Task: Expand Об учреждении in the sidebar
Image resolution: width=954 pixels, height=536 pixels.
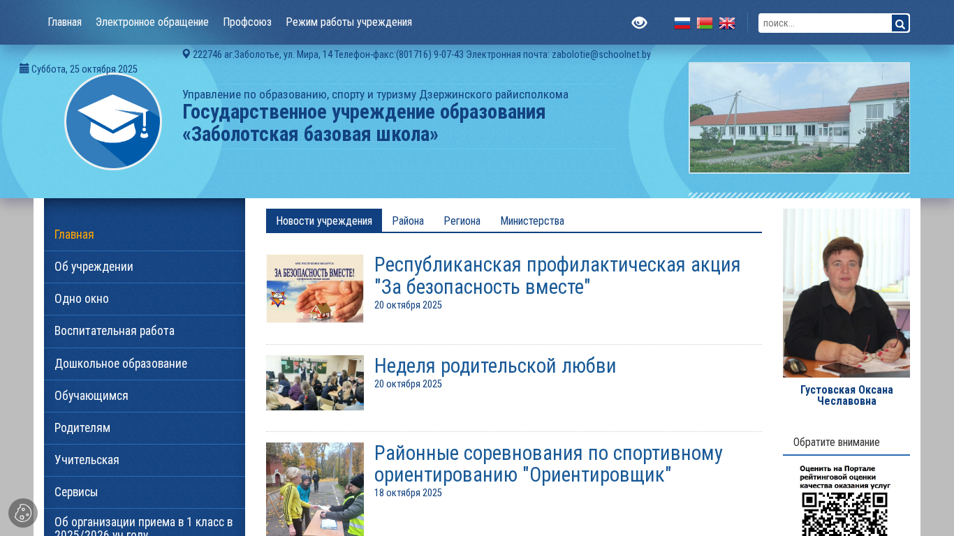Action: (x=94, y=267)
